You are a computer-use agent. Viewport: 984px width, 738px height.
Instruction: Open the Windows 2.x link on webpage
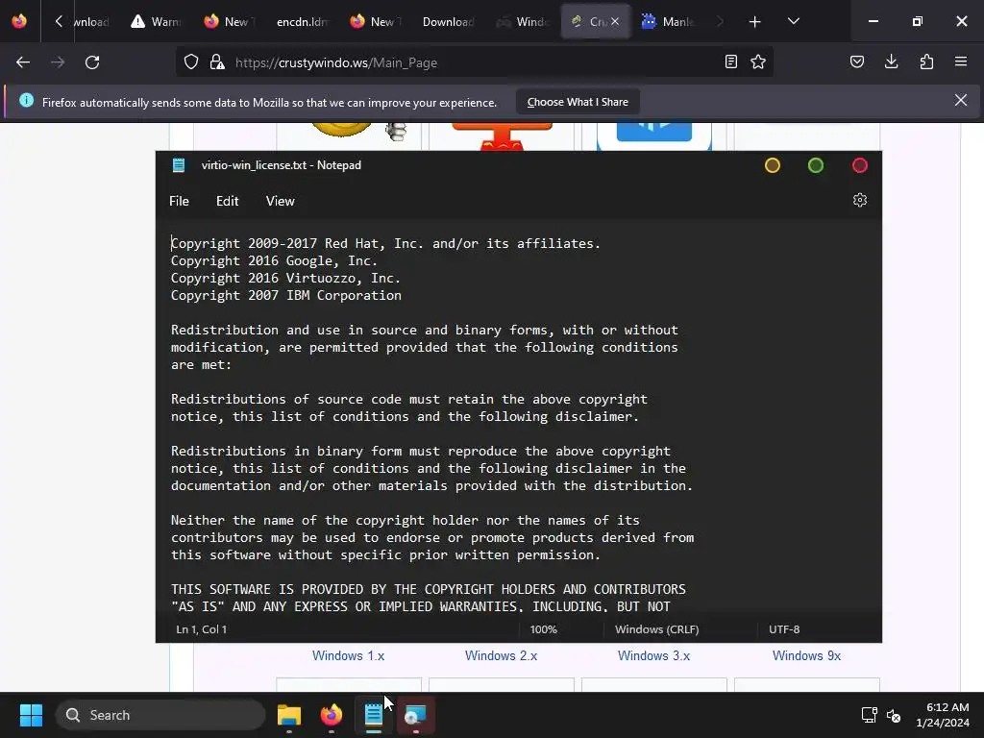(501, 655)
